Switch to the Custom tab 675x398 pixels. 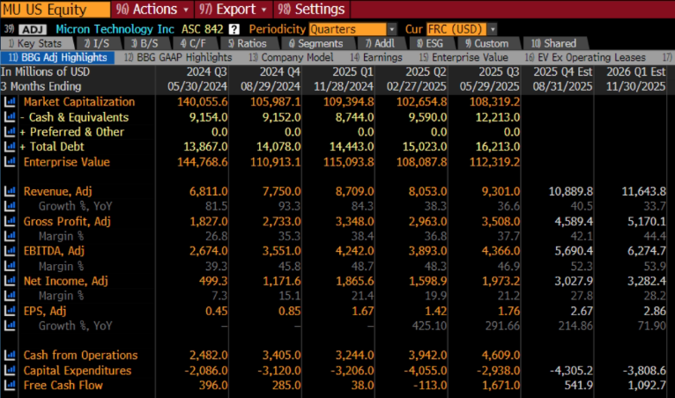pos(487,43)
